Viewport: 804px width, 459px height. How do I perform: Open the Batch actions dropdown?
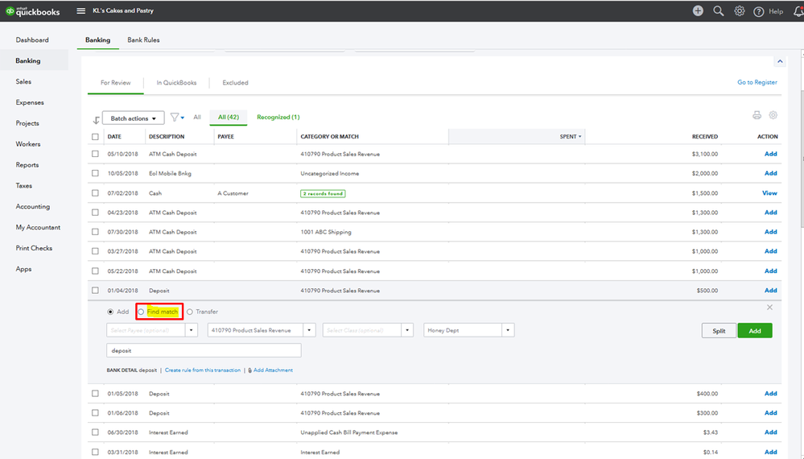click(134, 118)
